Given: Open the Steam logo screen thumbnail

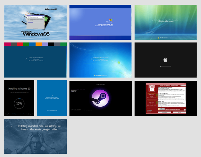Looking at the screenshot, I should tap(100, 98).
